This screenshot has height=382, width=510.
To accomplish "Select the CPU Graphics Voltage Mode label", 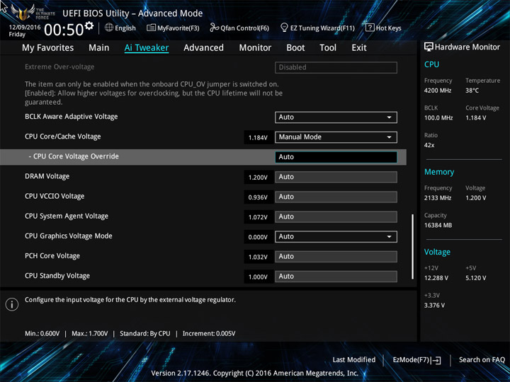I will [x=68, y=236].
